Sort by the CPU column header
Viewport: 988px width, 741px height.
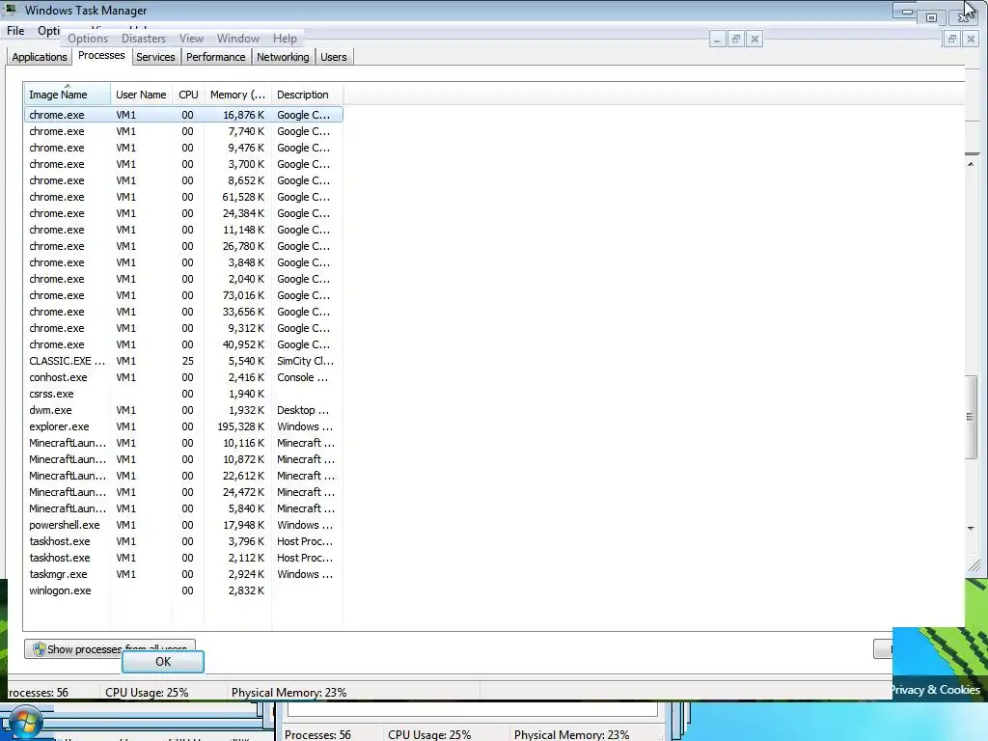tap(188, 95)
